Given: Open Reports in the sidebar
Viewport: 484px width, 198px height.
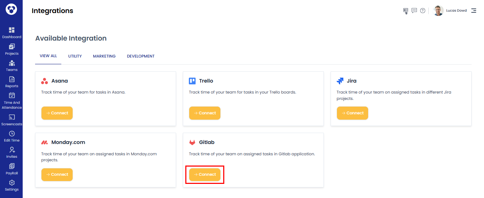Looking at the screenshot, I should coord(11,82).
